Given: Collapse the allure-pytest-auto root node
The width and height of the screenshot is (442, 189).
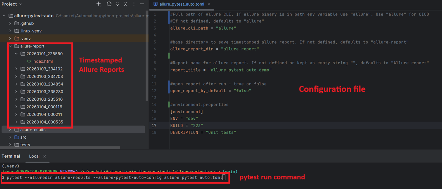Looking at the screenshot, I should click(4, 16).
